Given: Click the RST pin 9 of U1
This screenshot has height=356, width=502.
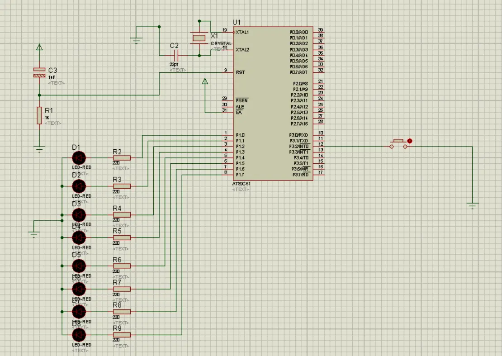Looking at the screenshot, I should click(228, 72).
